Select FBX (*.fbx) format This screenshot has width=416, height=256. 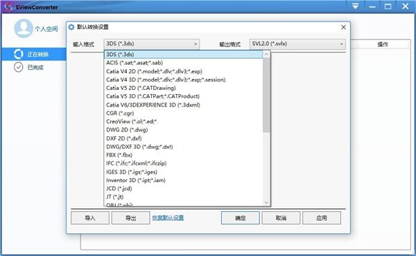tap(183, 155)
